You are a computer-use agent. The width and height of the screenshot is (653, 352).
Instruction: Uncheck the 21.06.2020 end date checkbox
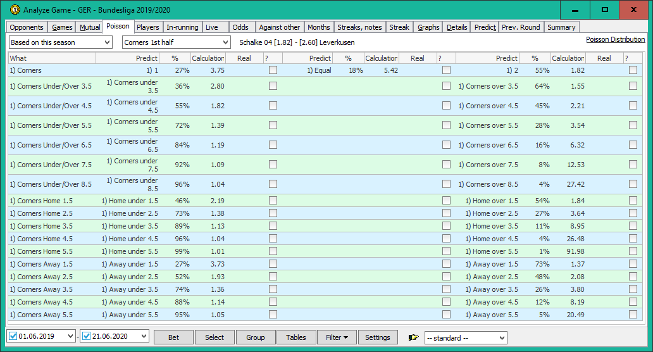pos(87,336)
